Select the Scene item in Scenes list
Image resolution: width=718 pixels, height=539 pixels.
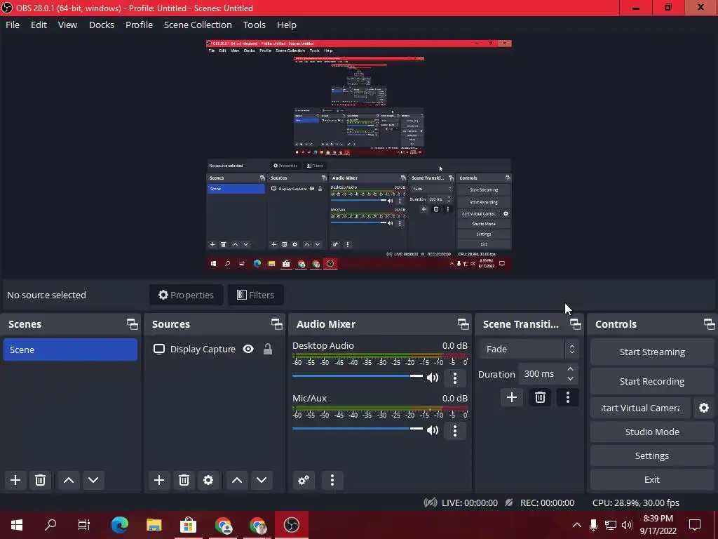(71, 350)
